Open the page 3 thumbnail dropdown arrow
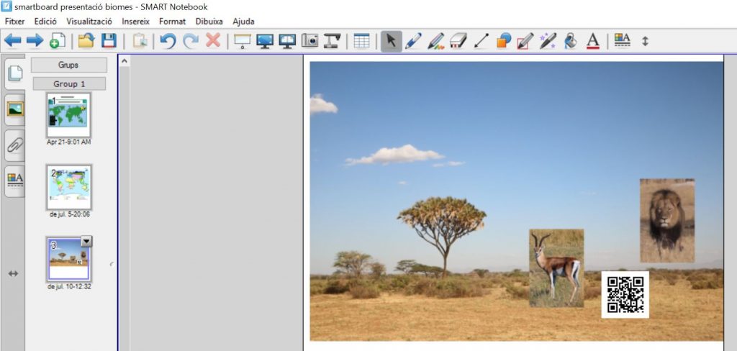This screenshot has width=737, height=351. pos(85,242)
